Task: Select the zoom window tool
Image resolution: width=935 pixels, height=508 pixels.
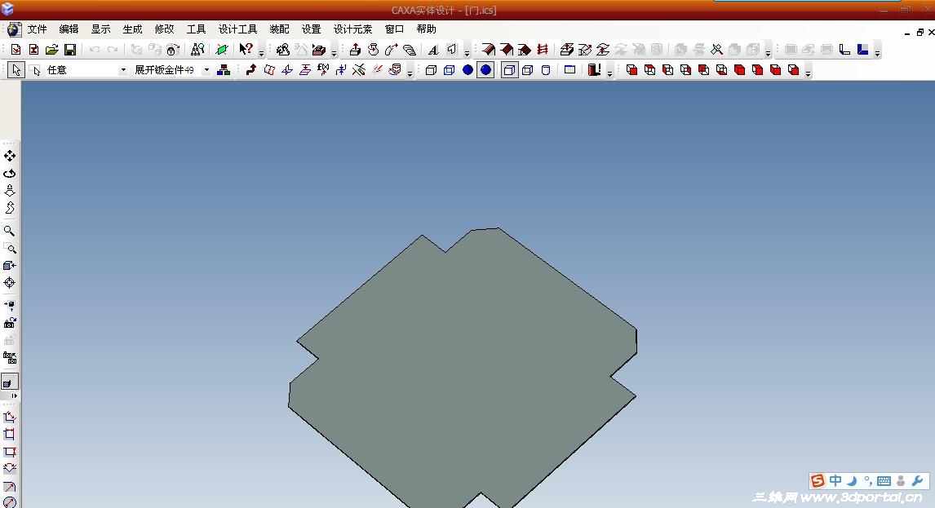Action: click(10, 248)
